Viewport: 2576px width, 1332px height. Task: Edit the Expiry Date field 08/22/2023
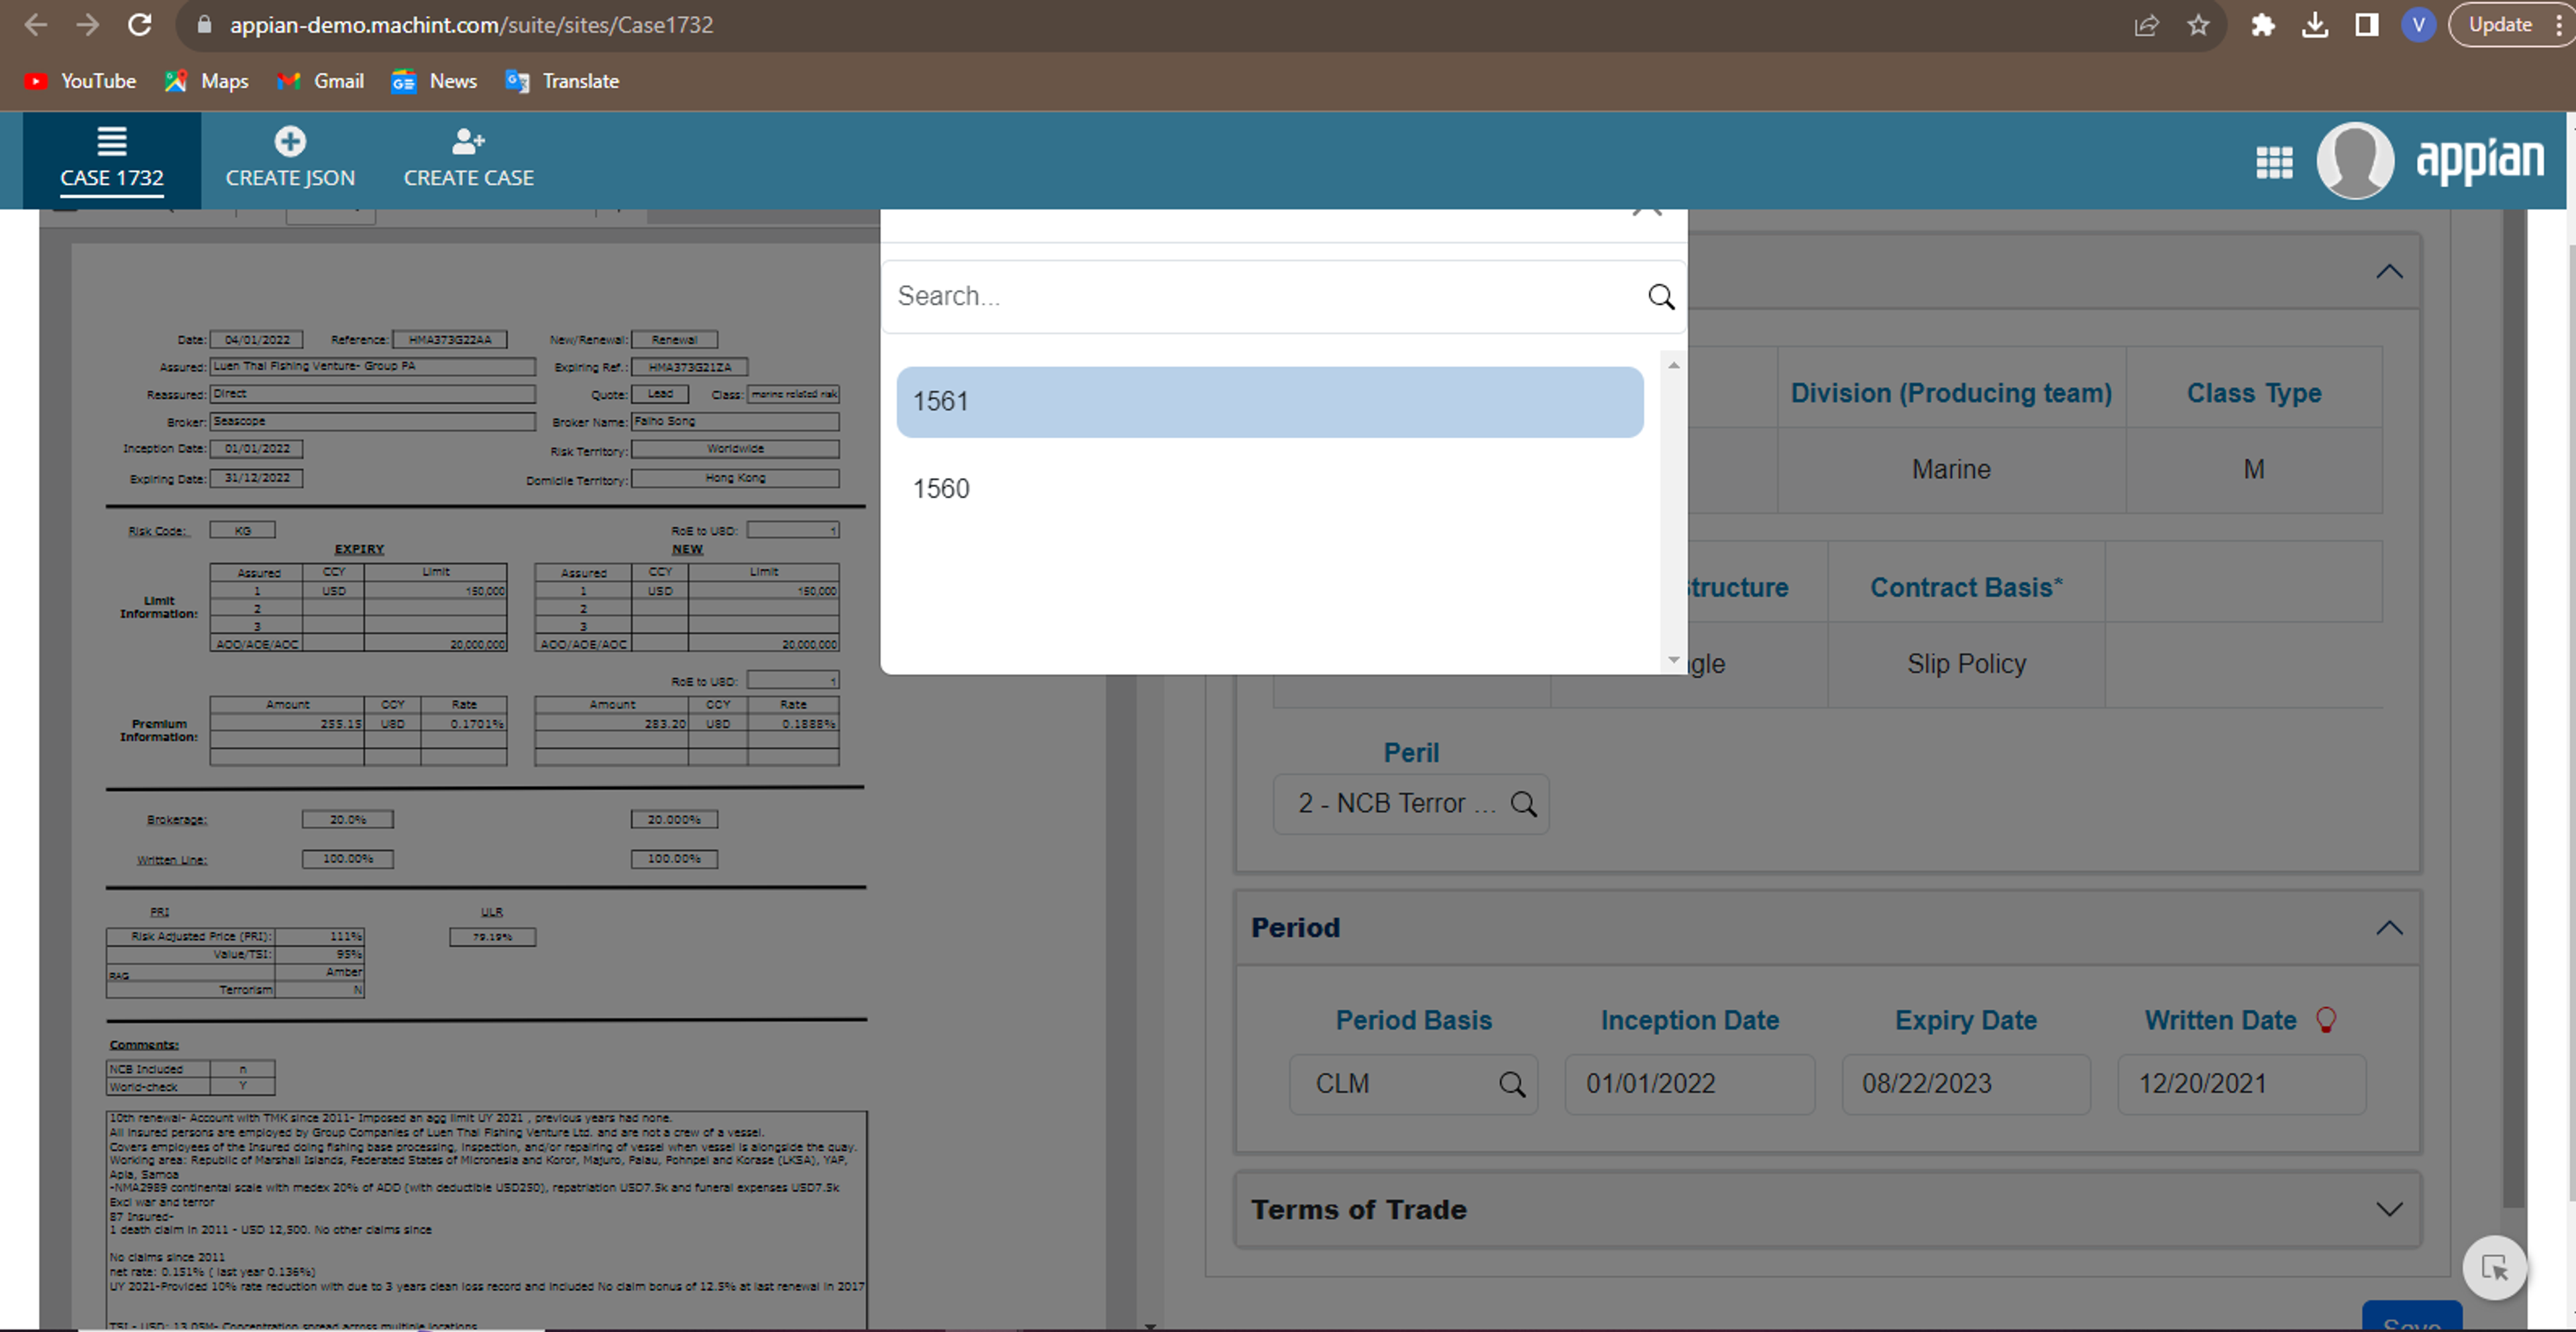point(1966,1084)
